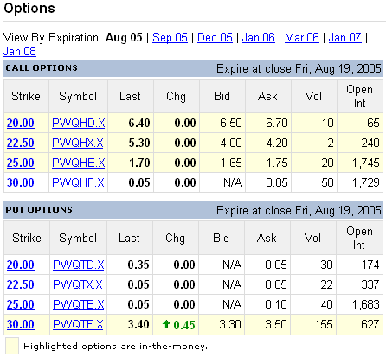Viewport: 386px width, 357px height.
Task: Click open interest 1,745 in calls
Action: click(366, 163)
